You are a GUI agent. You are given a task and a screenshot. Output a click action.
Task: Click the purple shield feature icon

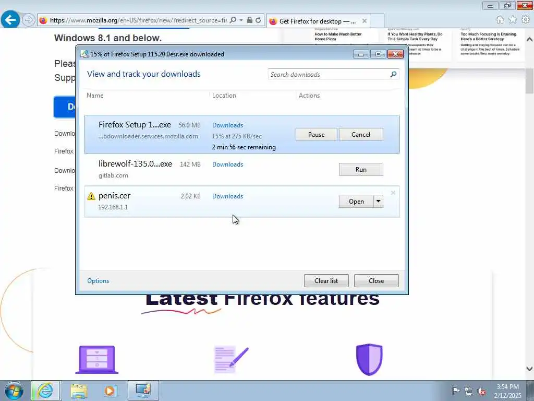(369, 359)
